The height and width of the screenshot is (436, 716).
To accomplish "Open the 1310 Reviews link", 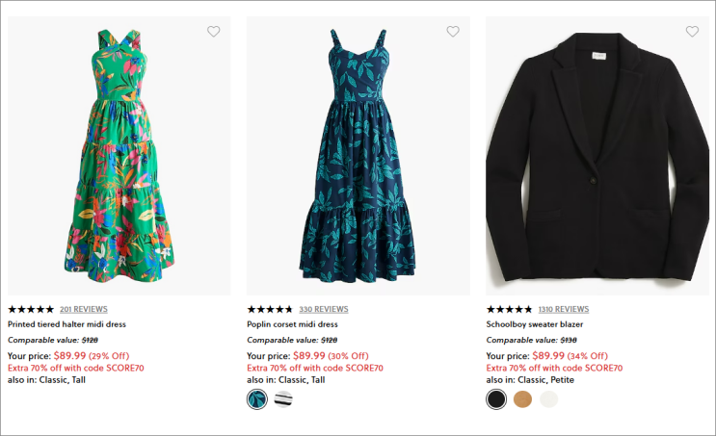I will (563, 310).
